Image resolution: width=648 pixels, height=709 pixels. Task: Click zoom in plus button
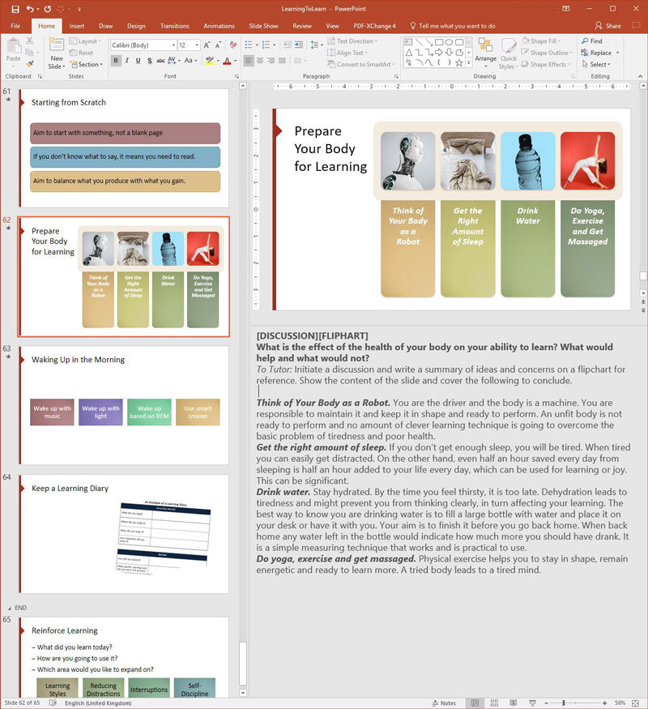(x=604, y=703)
